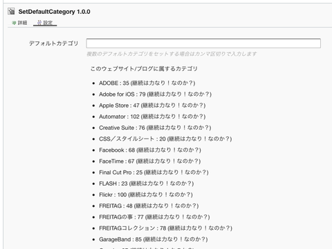The height and width of the screenshot is (249, 332).
Task: Select the Apple Store : 47 entry
Action: [x=152, y=106]
